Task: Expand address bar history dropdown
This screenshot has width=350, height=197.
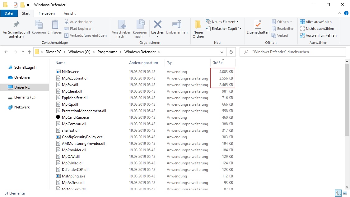Action: pyautogui.click(x=222, y=52)
